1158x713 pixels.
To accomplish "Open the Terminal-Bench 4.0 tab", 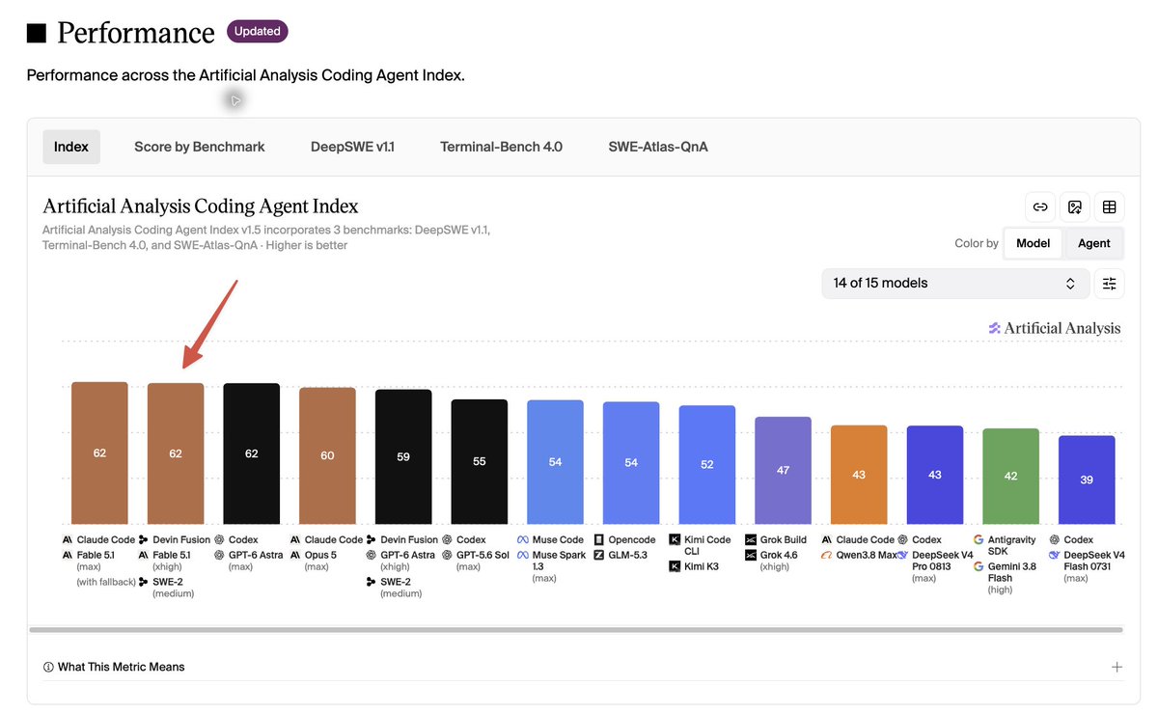I will pyautogui.click(x=501, y=147).
